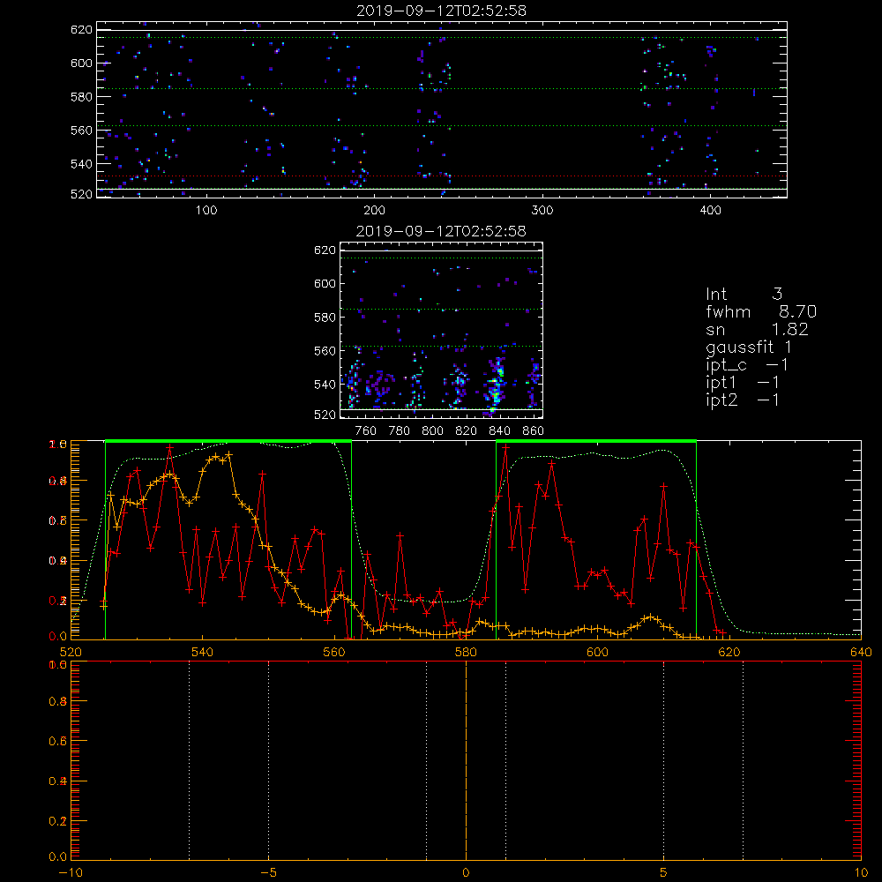Click x-axis label 10 on the bottom plot
This screenshot has height=882, width=882.
(x=861, y=873)
